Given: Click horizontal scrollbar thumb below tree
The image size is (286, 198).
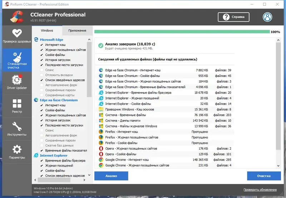Looking at the screenshot, I should (x=54, y=180).
